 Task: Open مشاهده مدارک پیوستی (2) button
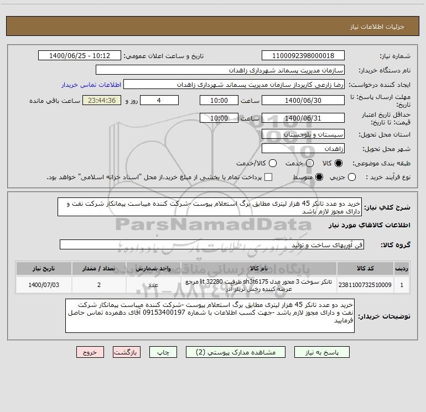click(236, 352)
